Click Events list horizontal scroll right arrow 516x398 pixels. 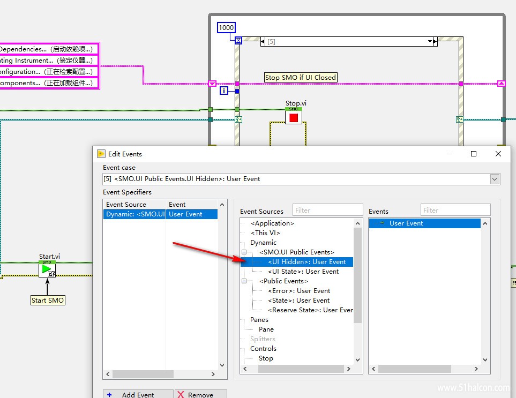click(x=476, y=369)
